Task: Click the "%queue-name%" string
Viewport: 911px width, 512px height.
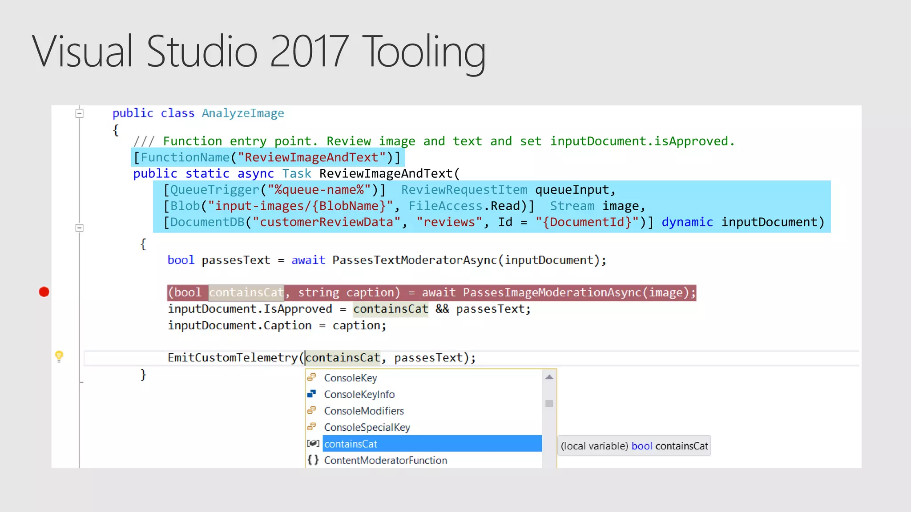Action: point(319,190)
